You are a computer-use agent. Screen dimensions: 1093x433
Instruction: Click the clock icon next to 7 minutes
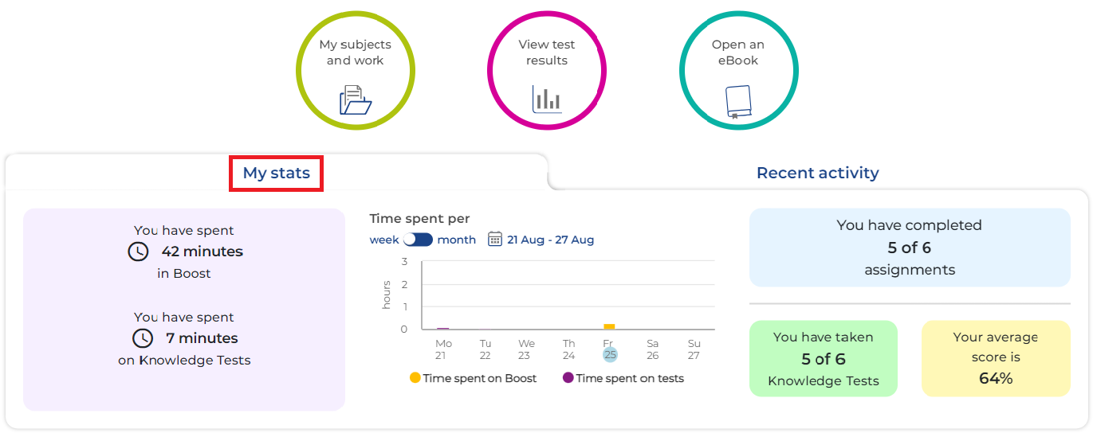[143, 338]
